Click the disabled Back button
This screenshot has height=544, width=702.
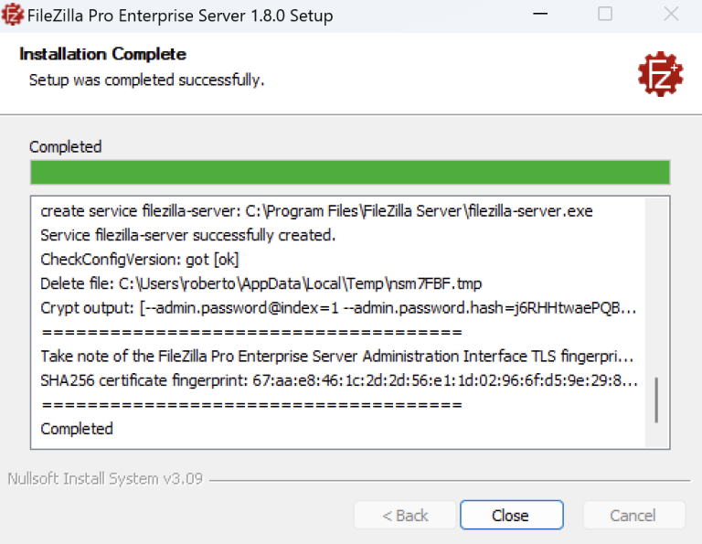click(x=405, y=515)
